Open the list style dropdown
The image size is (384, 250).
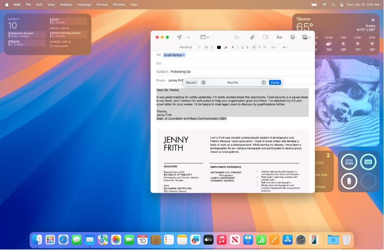coord(274,47)
